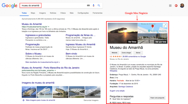Click Imagens de museu do amanhã heading
The image size is (188, 104).
(38, 83)
